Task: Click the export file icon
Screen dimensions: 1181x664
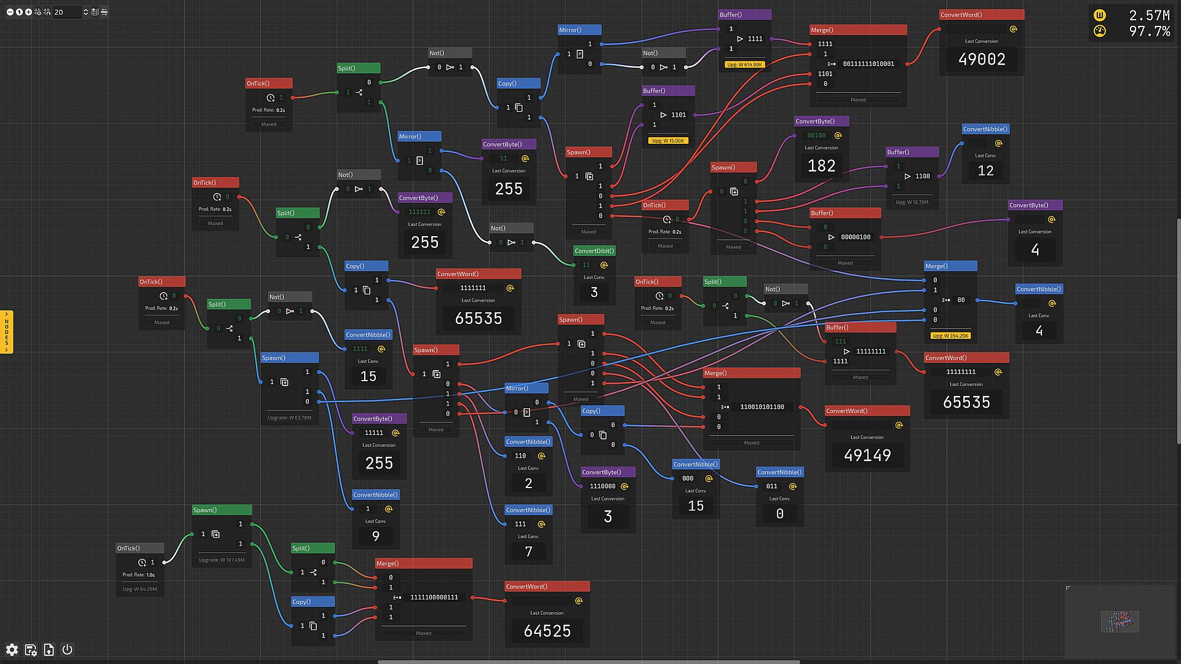Action: [49, 650]
